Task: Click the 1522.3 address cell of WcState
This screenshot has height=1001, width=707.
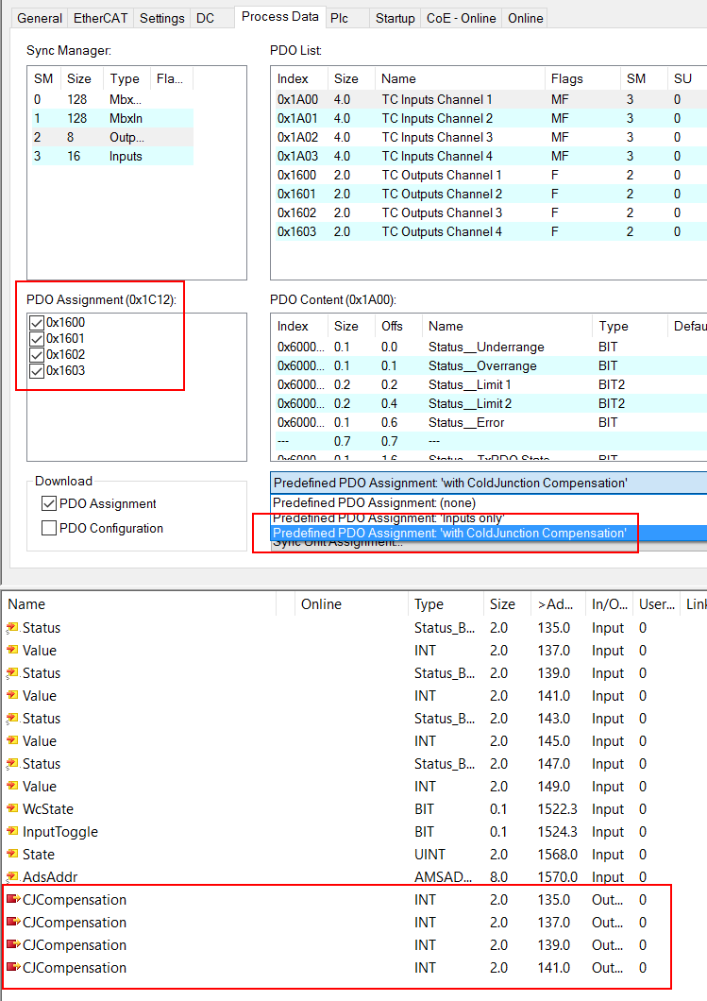Action: pos(557,809)
